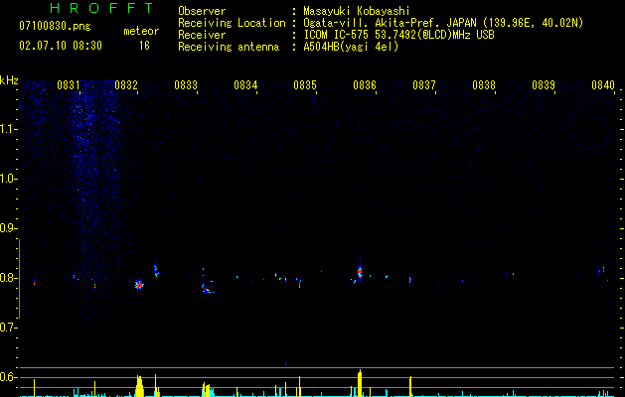Select the filename 07100830.png
The height and width of the screenshot is (397, 625).
[x=55, y=27]
